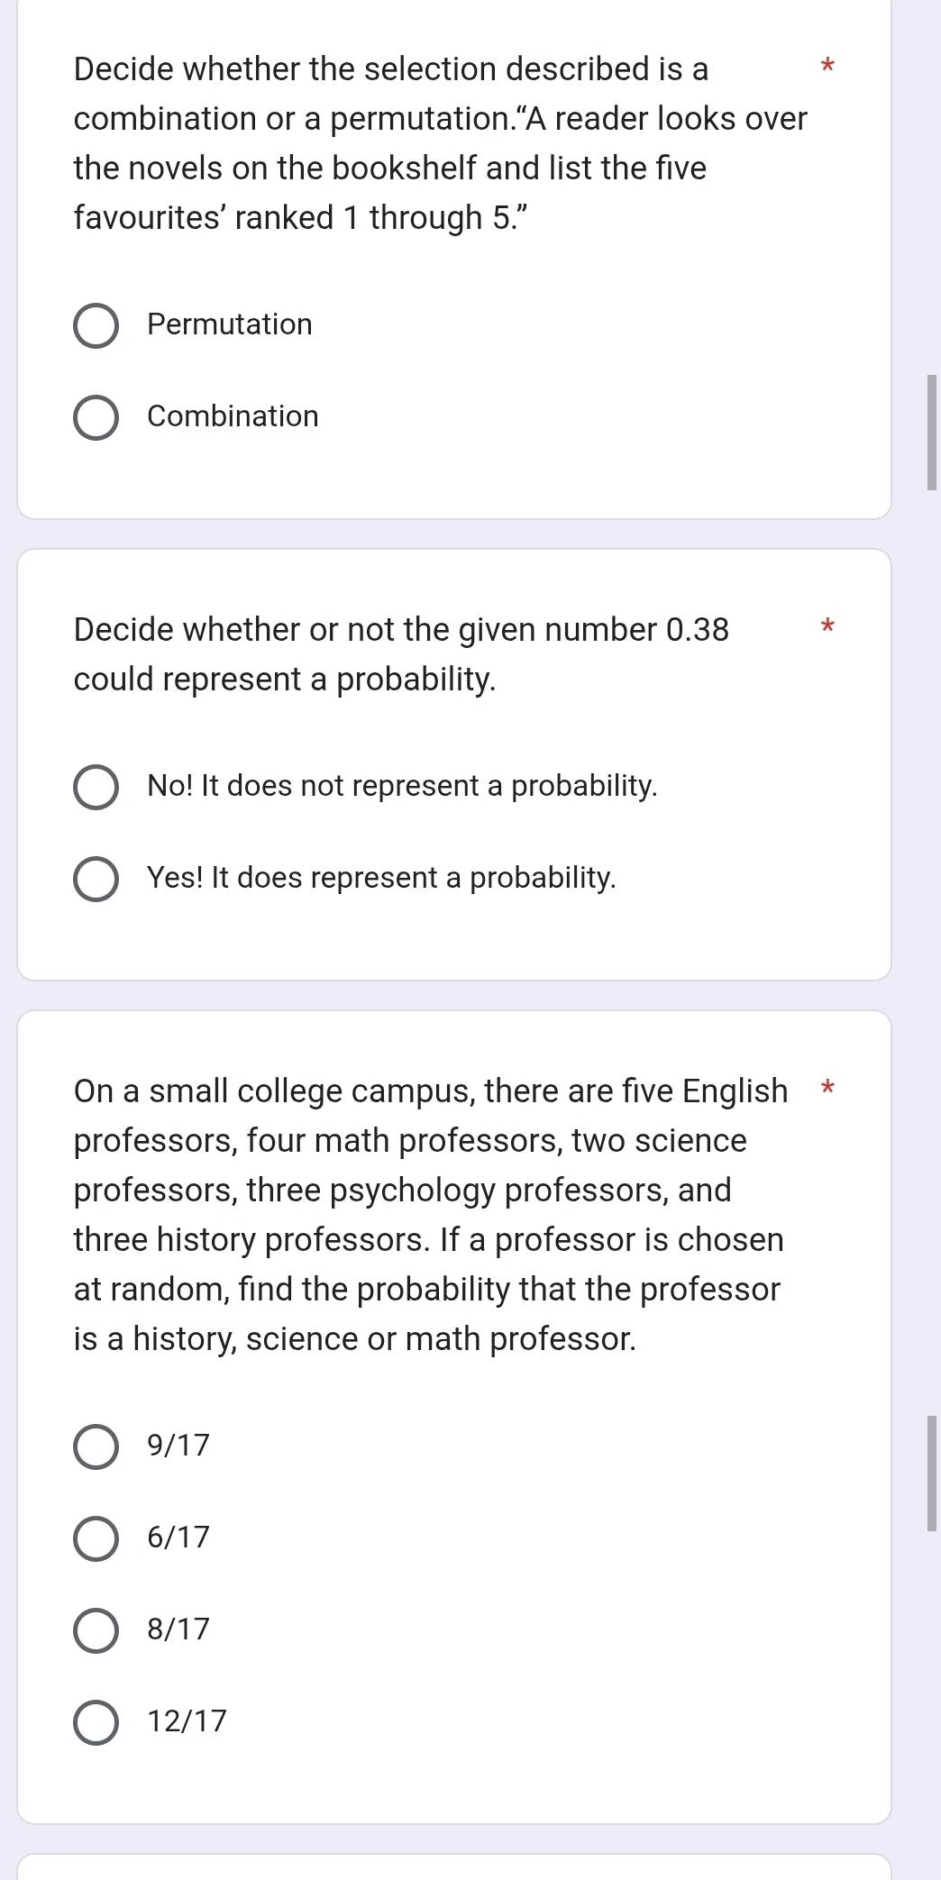Select the Permutation radio button
Viewport: 941px width, 1880px height.
click(x=96, y=325)
